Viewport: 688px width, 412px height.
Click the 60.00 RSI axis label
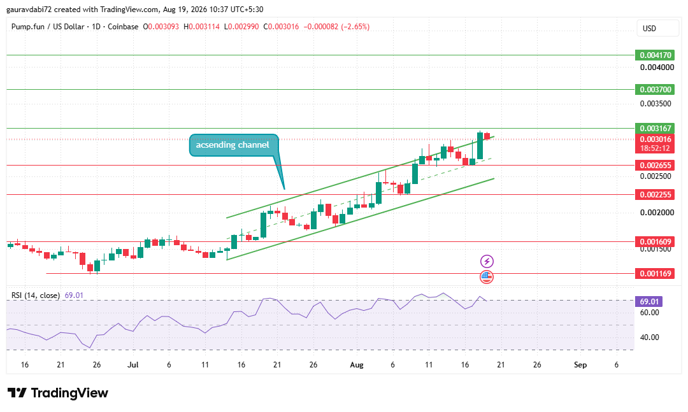649,313
